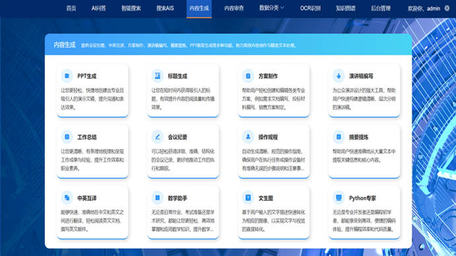Image resolution: width=456 pixels, height=256 pixels.
Task: Click the 会议纪要 pencil icon
Action: (157, 137)
